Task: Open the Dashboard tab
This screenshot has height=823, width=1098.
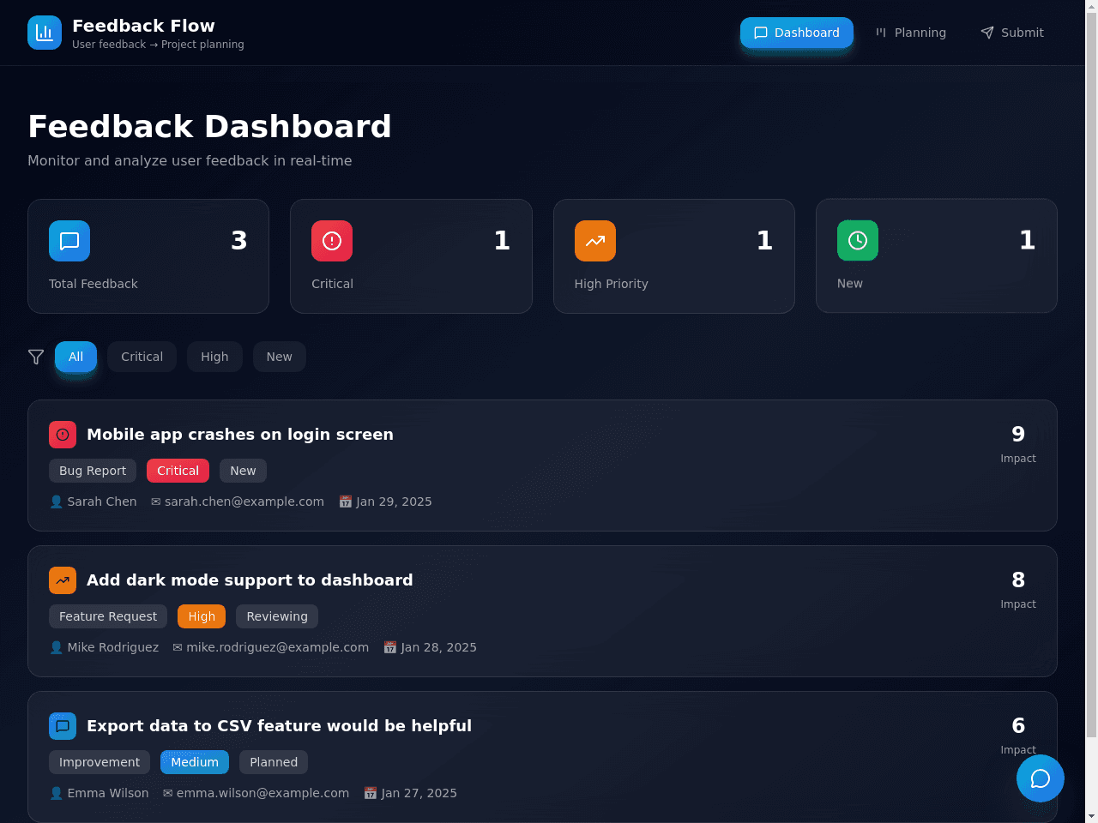Action: click(x=797, y=33)
